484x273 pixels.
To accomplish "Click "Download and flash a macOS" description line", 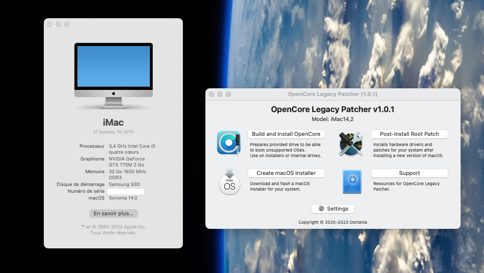I will point(280,184).
